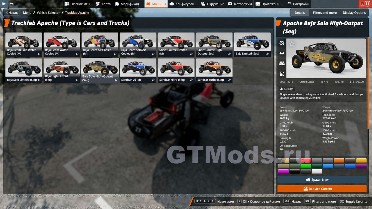Viewport: 372px width, 209px height.
Task: Pick the bright green color swatch
Action: [x=306, y=166]
